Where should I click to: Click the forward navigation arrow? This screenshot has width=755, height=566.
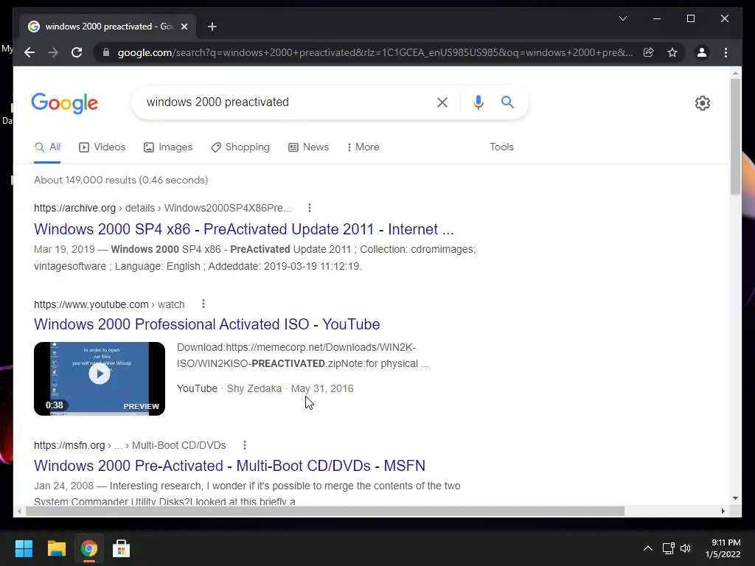(53, 52)
